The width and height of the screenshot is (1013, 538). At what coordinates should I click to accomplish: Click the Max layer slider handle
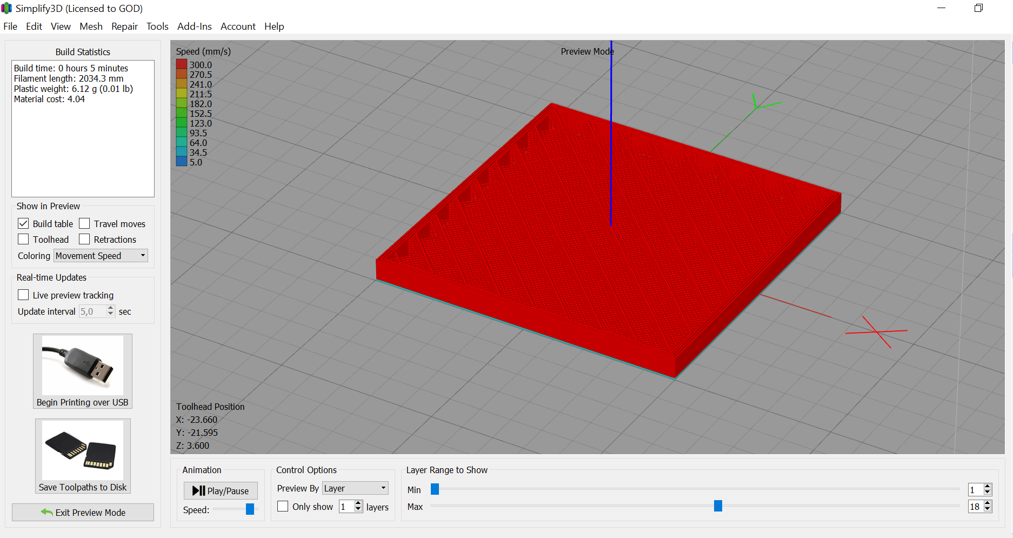pos(718,506)
